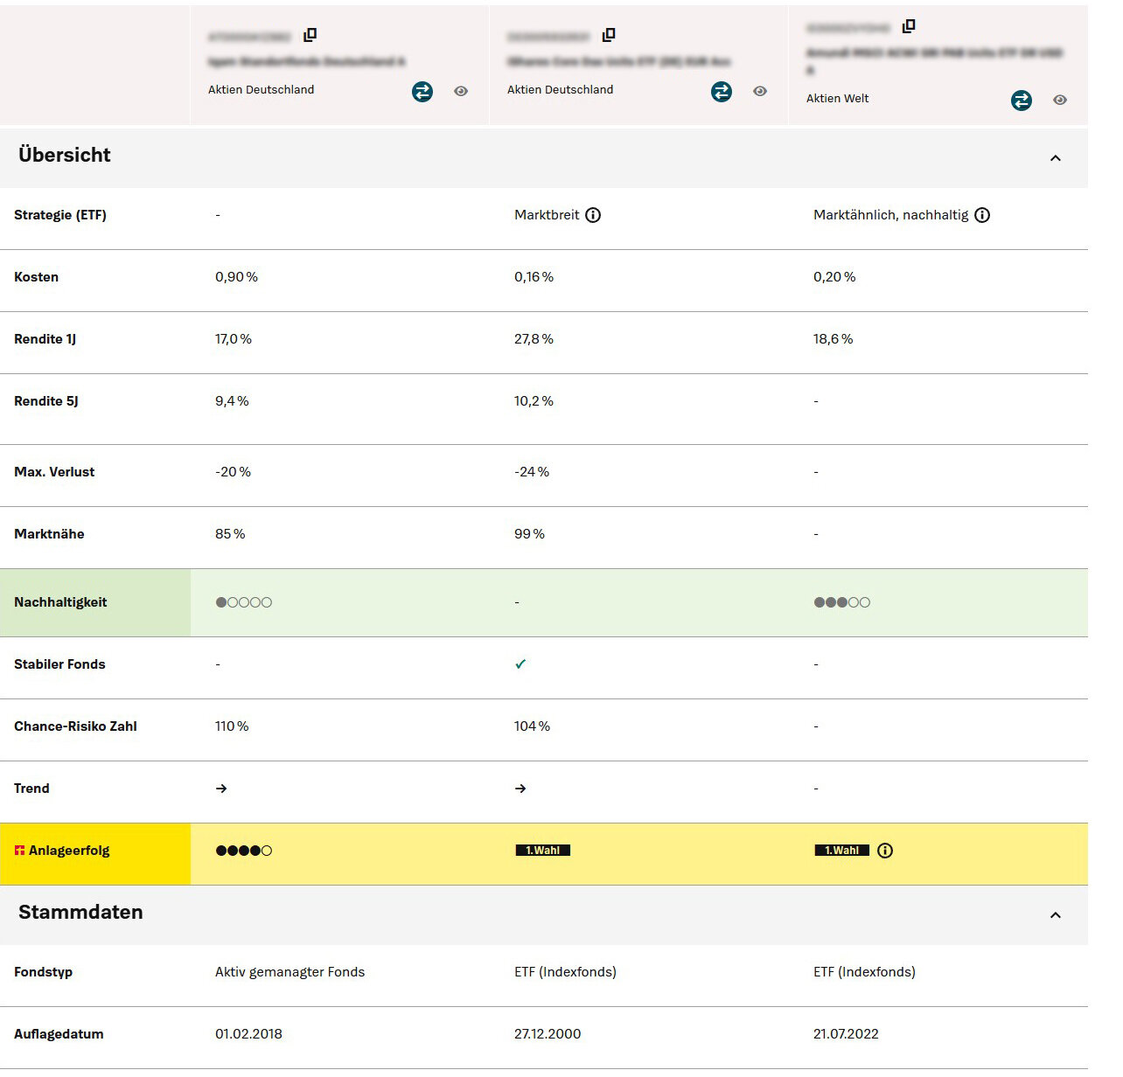Viewport: 1123px width, 1077px height.
Task: Click copy icon in third fund column
Action: click(x=909, y=26)
